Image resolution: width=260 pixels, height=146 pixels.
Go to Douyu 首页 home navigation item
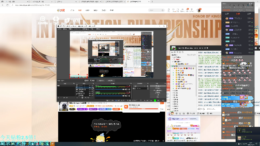point(72,10)
